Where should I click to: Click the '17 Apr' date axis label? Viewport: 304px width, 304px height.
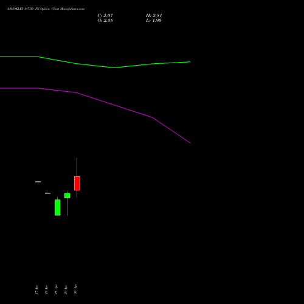[x=36, y=289]
